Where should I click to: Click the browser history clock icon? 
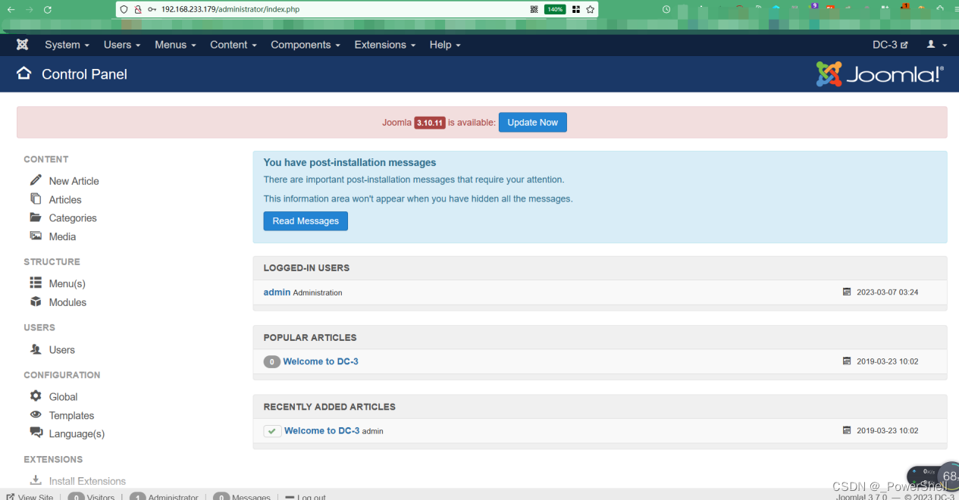666,9
